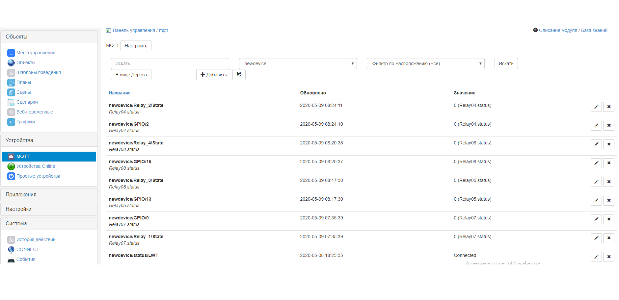Click the flag-with-x icon button beside Добавить
Viewport: 619px width, 300px height.
click(x=239, y=75)
